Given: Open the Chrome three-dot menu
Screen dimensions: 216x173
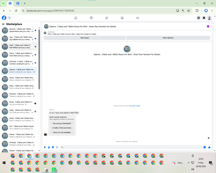Looking at the screenshot, I should click(212, 11).
